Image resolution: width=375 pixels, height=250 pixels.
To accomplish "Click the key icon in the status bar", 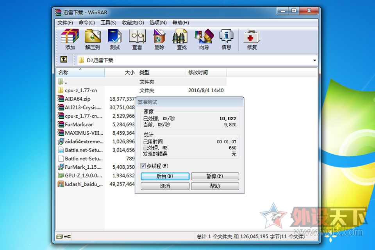I will tap(68, 237).
